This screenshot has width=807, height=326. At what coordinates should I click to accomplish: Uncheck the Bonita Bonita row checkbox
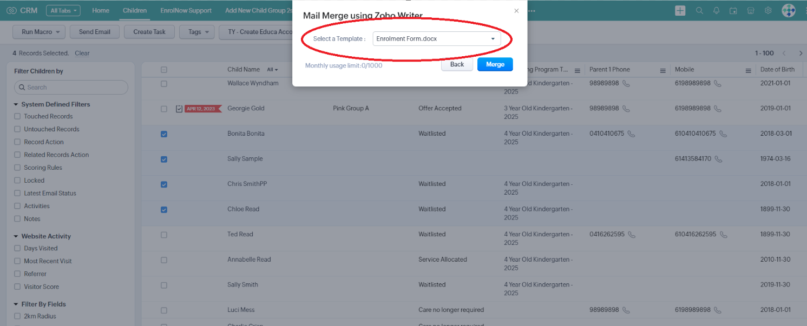click(x=164, y=134)
